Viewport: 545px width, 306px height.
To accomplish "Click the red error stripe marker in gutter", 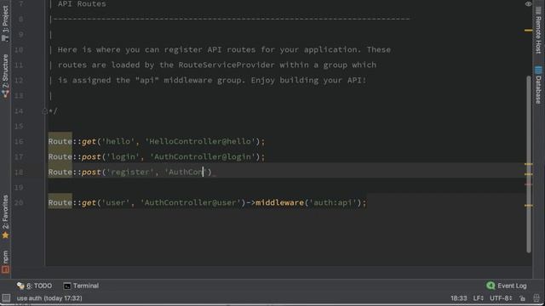I will coord(528,184).
